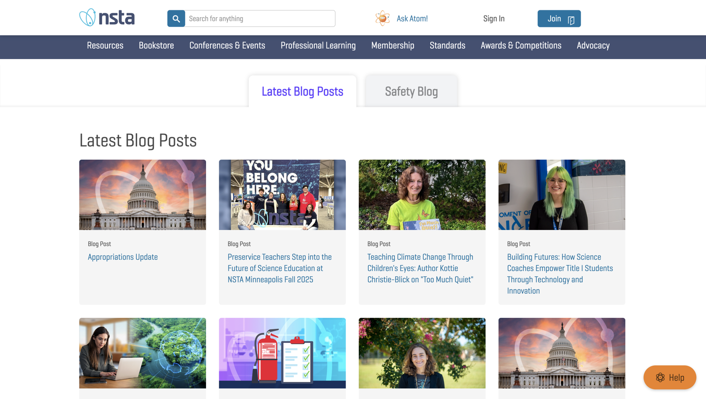Open the Resources navigation menu
The image size is (706, 399).
tap(105, 45)
